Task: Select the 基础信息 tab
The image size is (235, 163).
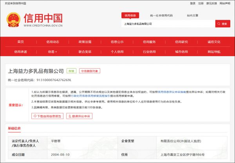Action: (x=14, y=128)
